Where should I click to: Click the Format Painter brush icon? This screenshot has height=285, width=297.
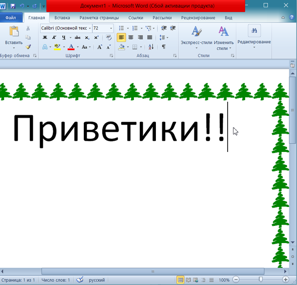pos(28,46)
